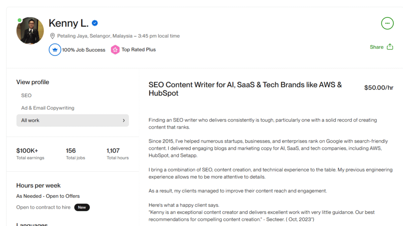This screenshot has height=226, width=403.
Task: Click the Job Success crown badge icon
Action: pos(55,50)
